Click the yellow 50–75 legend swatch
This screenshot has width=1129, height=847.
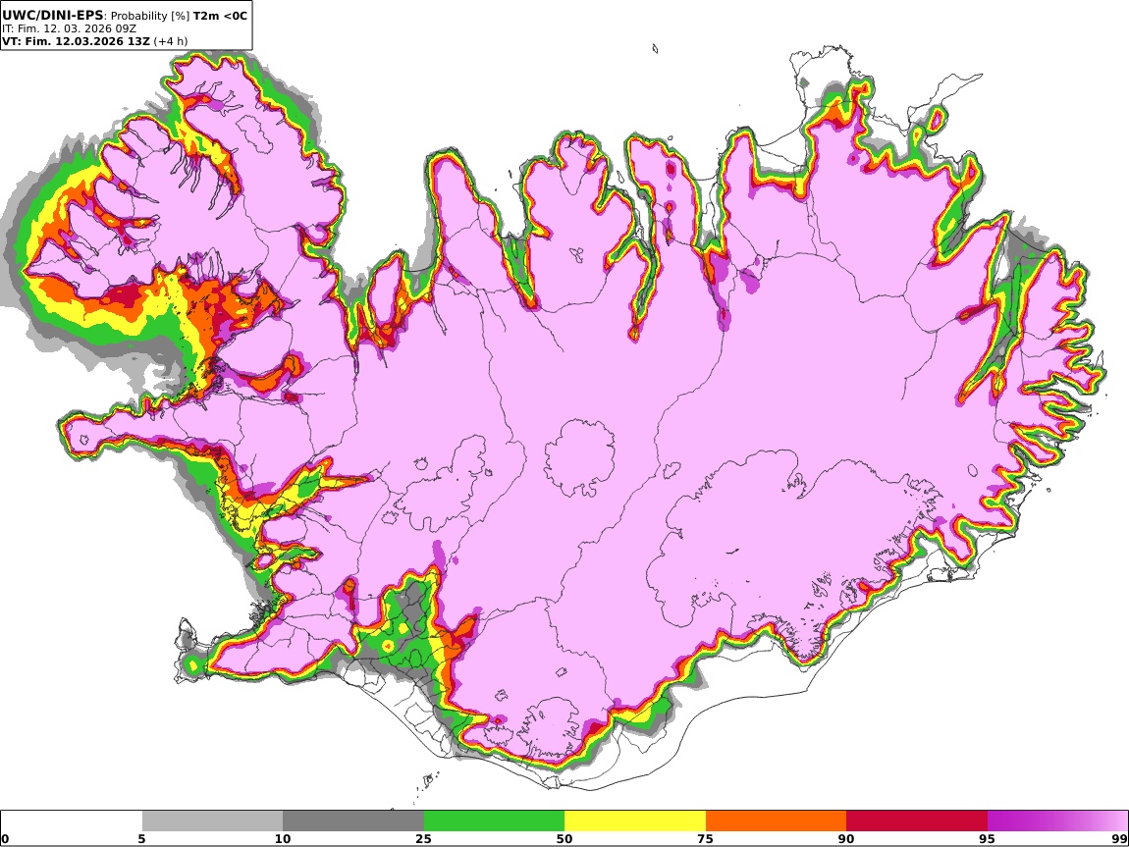pyautogui.click(x=635, y=821)
